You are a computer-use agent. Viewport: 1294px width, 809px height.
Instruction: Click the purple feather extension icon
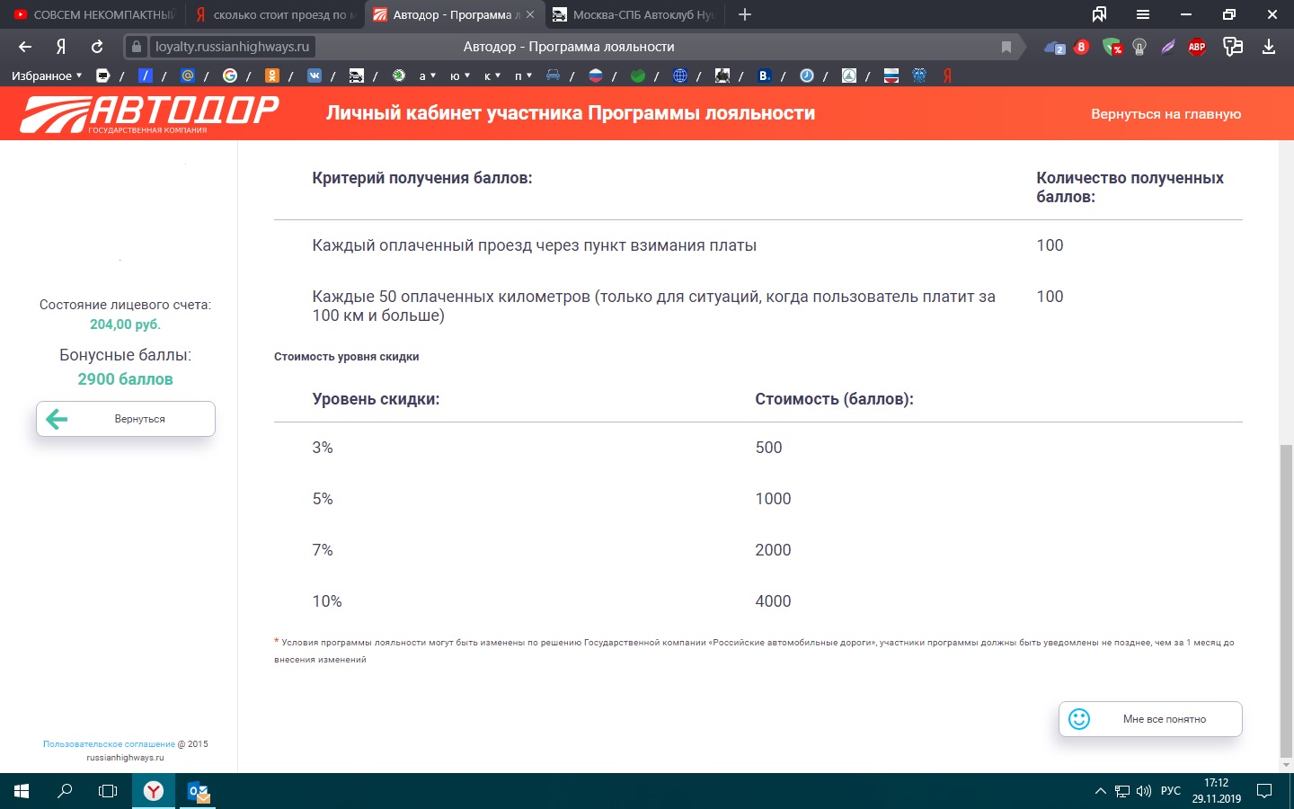coord(1167,47)
